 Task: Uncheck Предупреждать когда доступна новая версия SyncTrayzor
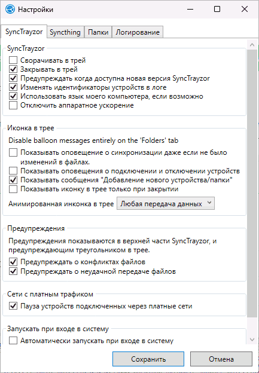(x=13, y=78)
